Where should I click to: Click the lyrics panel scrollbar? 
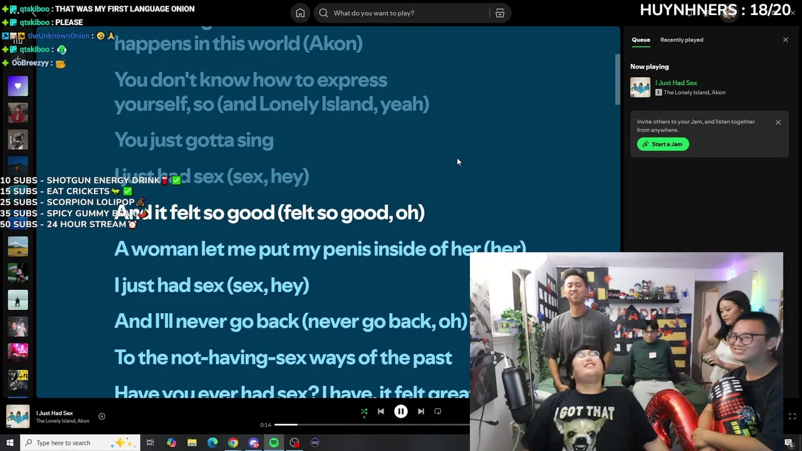click(617, 80)
